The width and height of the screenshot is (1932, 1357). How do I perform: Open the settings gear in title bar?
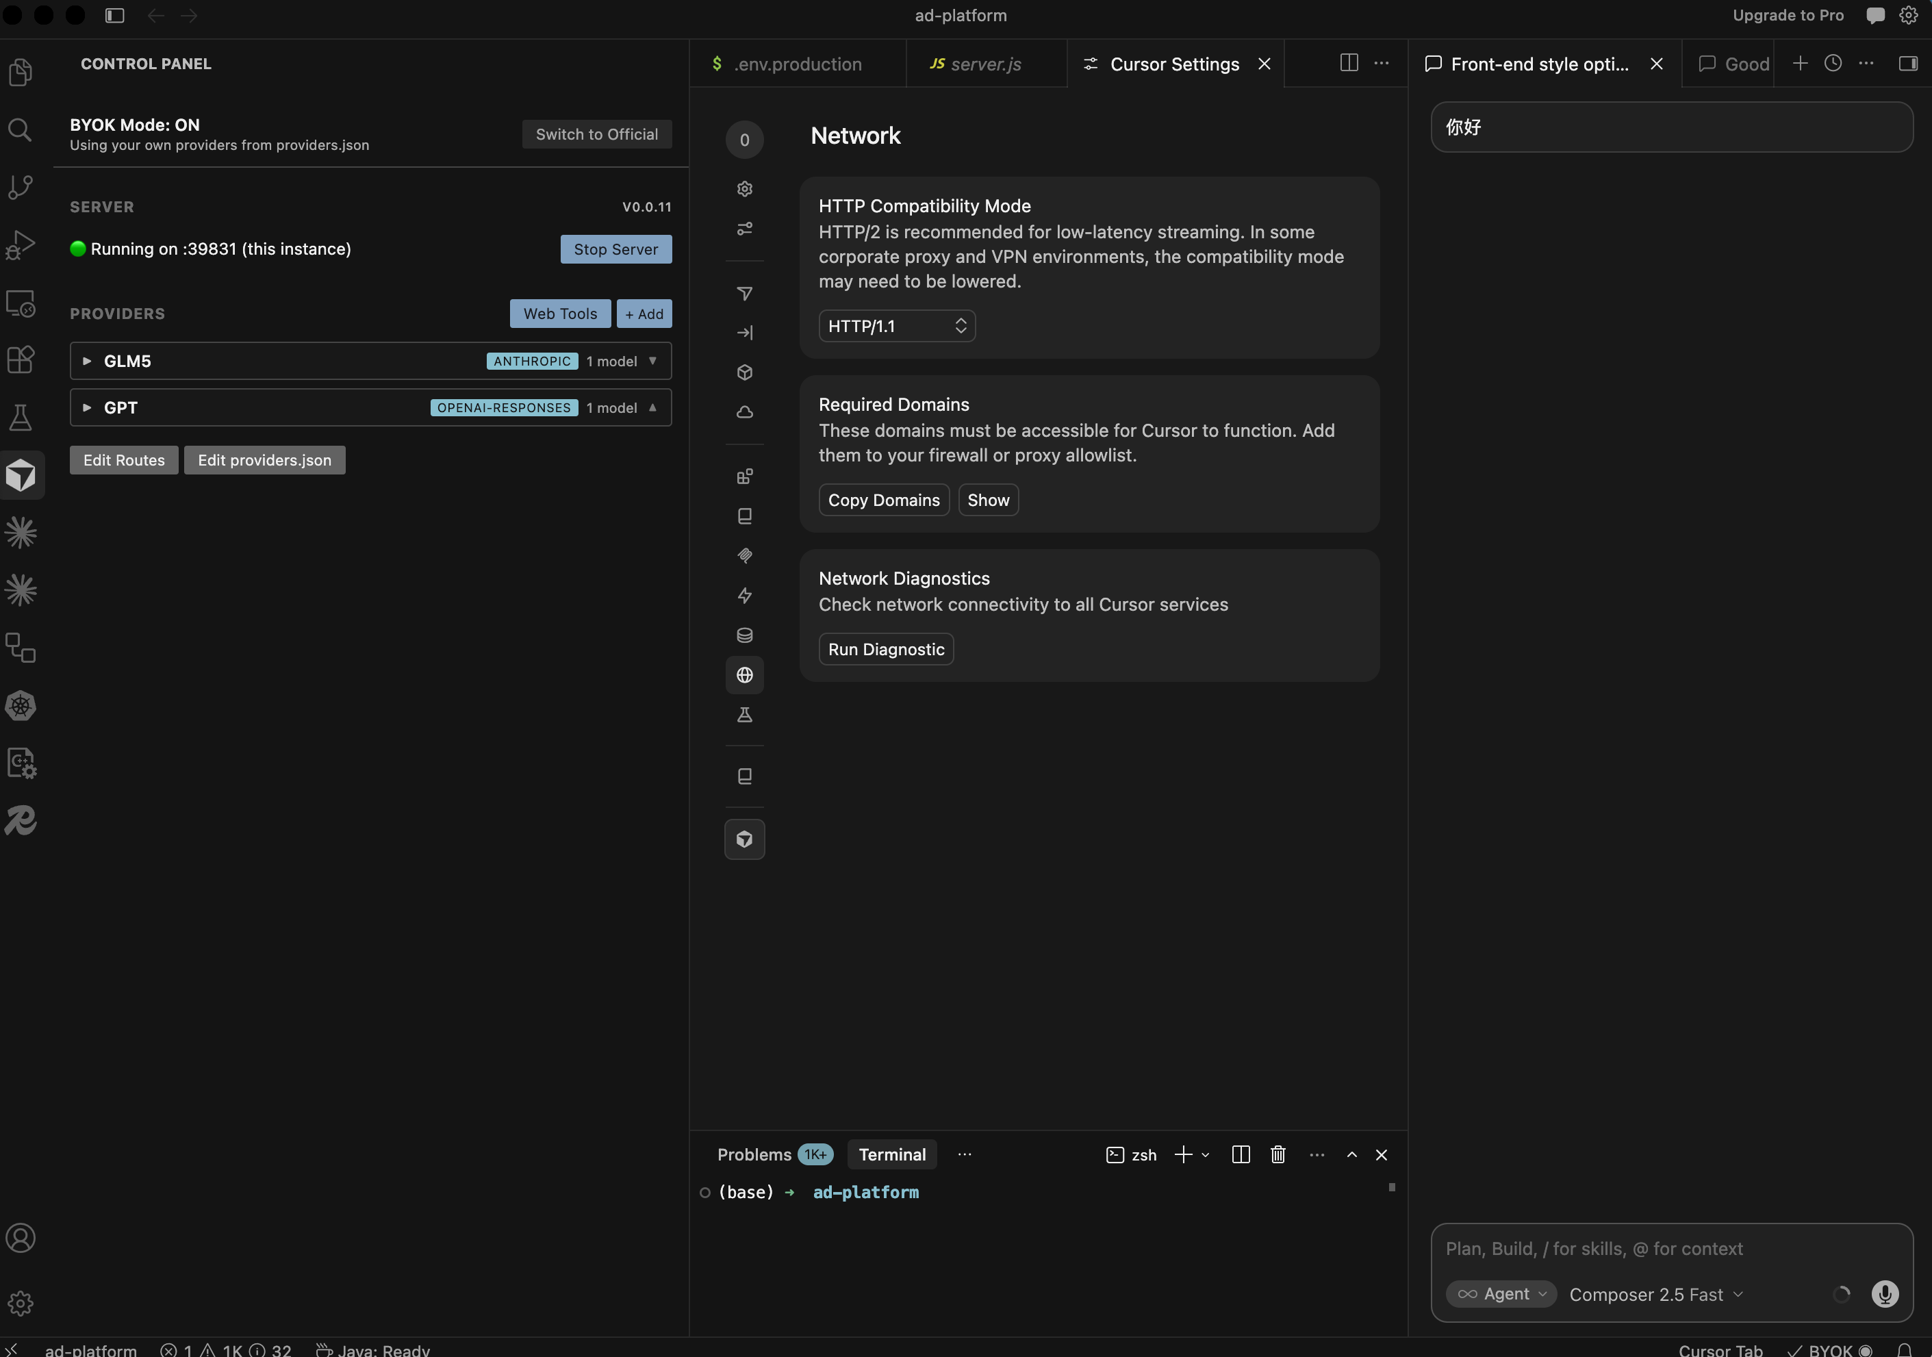[x=1909, y=15]
